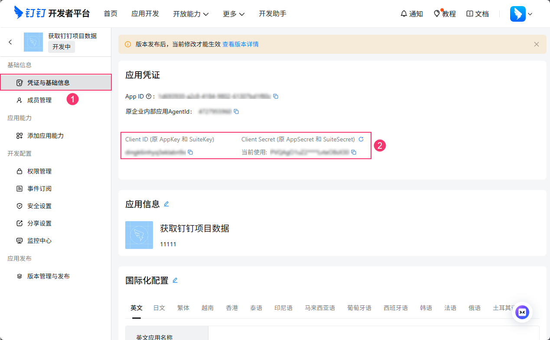Expand the 开放能力 dropdown menu
The width and height of the screenshot is (550, 340).
(191, 14)
